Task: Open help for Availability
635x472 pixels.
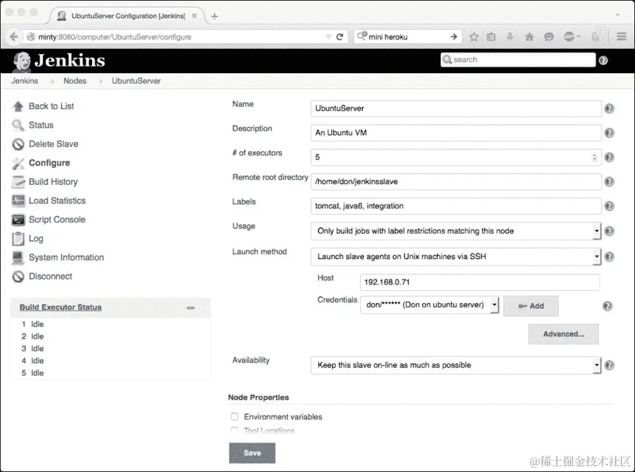Action: [x=609, y=365]
